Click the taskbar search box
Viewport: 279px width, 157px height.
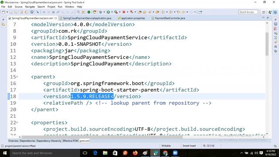44,153
